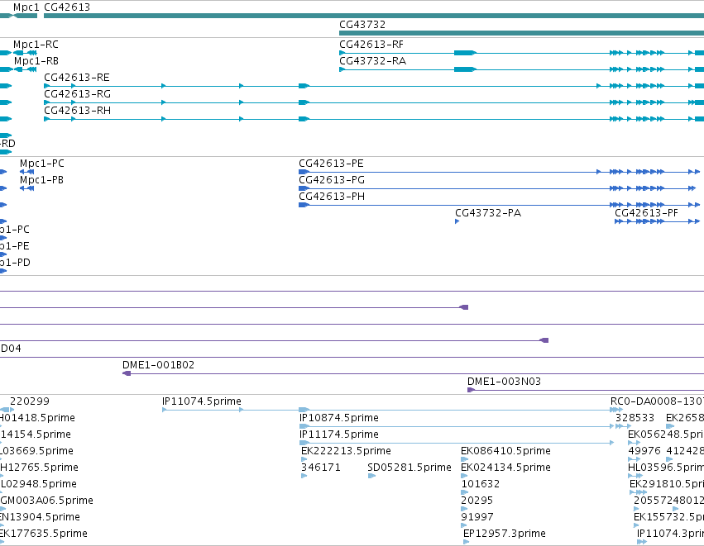This screenshot has width=704, height=546.
Task: Click the CG42613-PH CDS glyph line
Action: tap(500, 206)
